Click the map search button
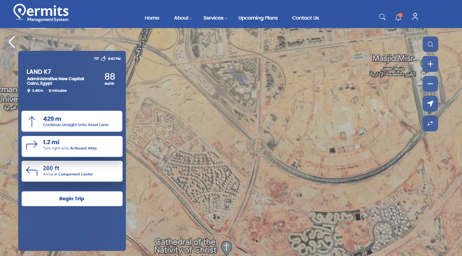 click(430, 44)
